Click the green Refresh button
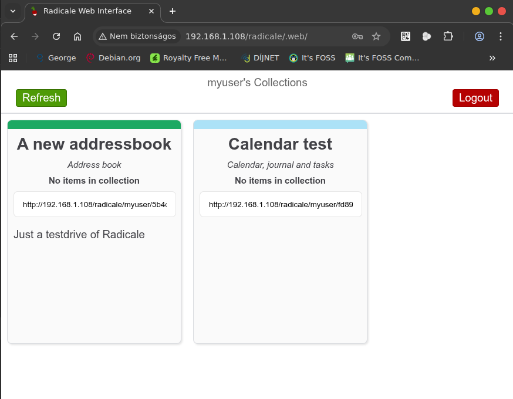This screenshot has height=399, width=513. pos(41,98)
